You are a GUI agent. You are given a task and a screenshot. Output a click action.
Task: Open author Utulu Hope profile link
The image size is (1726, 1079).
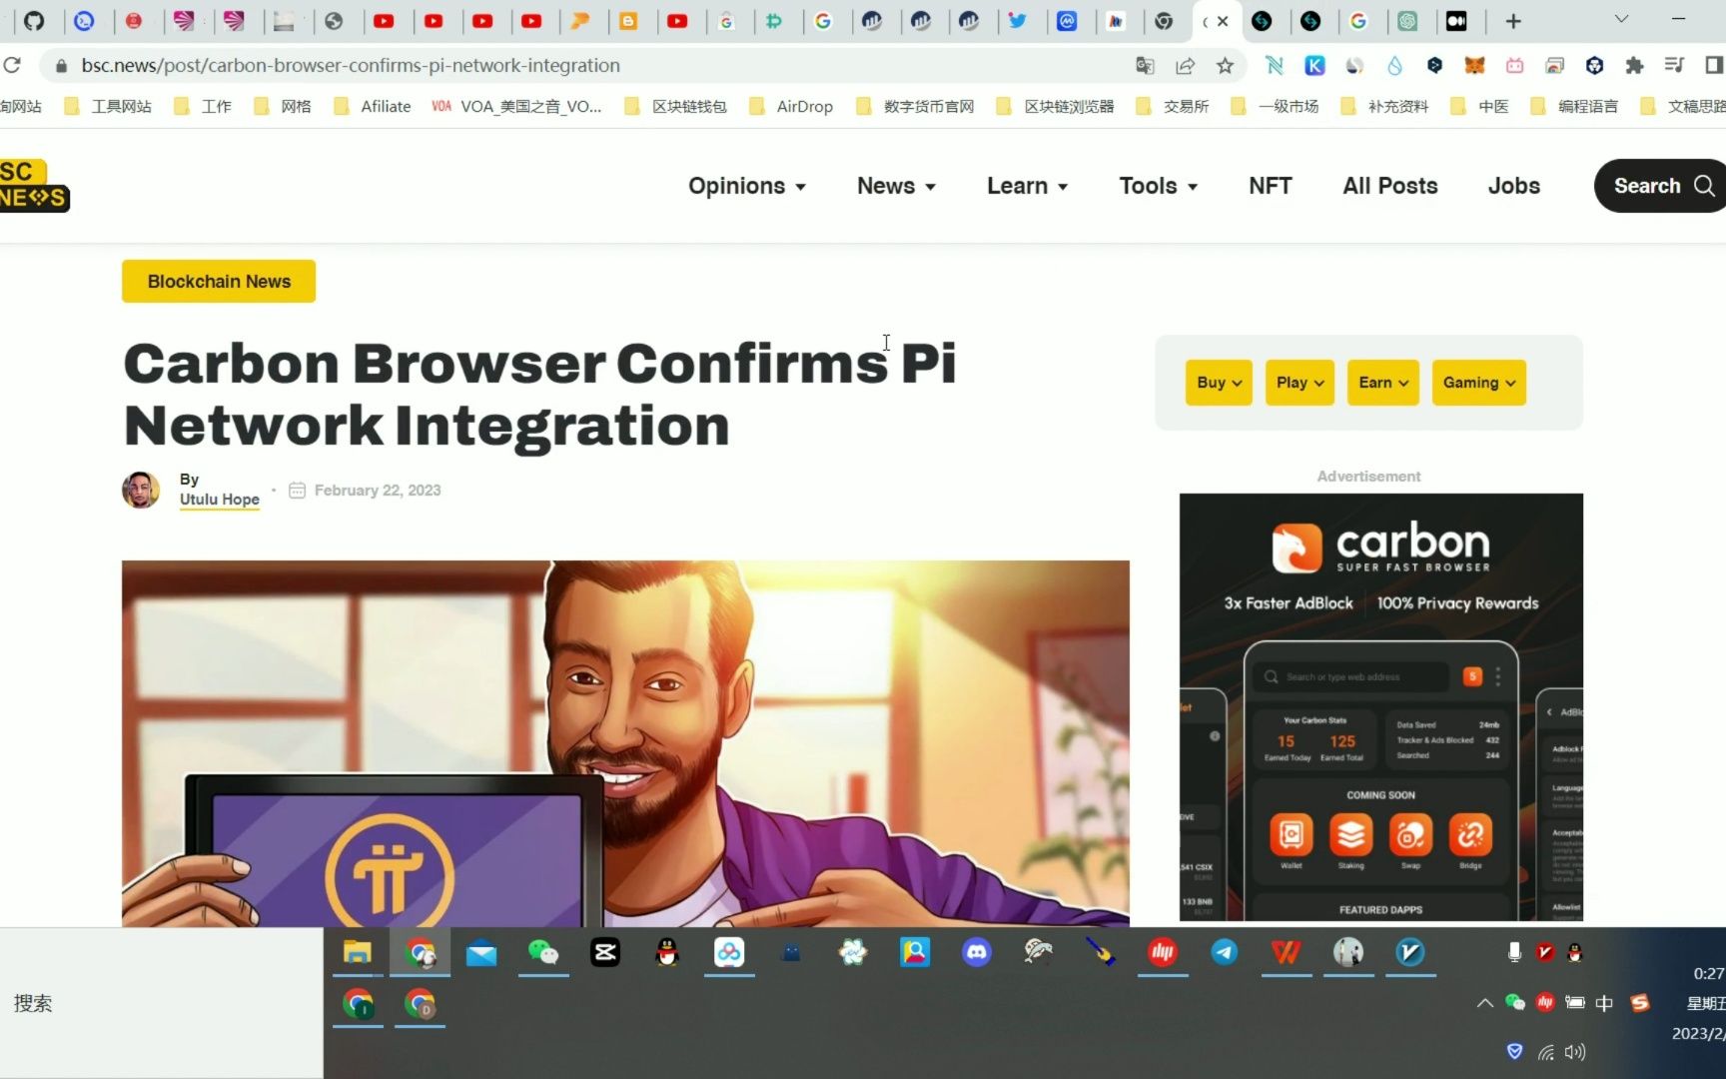[x=220, y=500]
